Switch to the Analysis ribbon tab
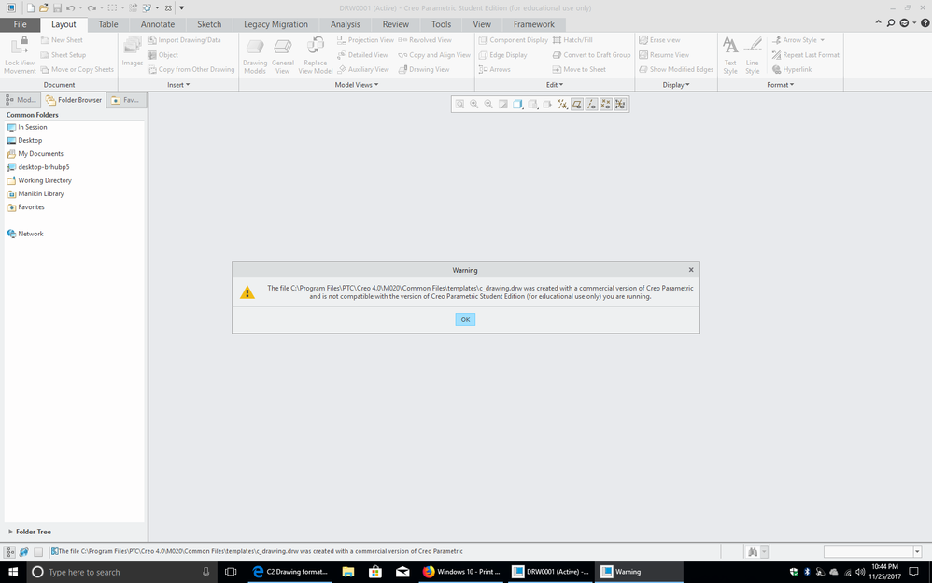The width and height of the screenshot is (932, 583). (x=346, y=24)
